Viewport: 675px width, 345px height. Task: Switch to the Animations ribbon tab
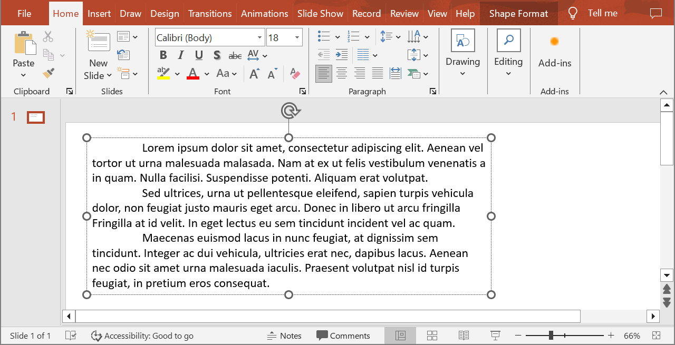point(264,13)
